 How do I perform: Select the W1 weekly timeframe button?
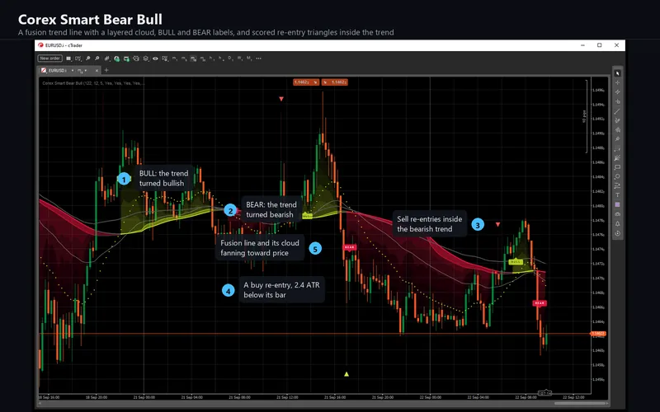click(239, 59)
